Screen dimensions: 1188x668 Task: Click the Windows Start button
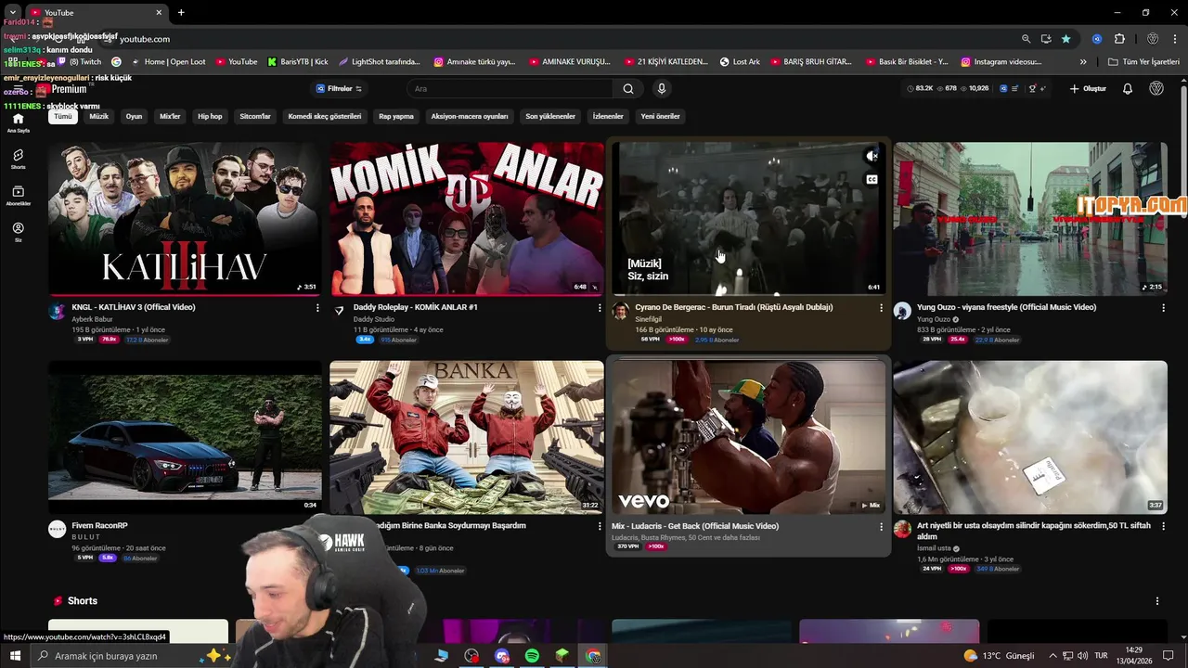(x=15, y=656)
